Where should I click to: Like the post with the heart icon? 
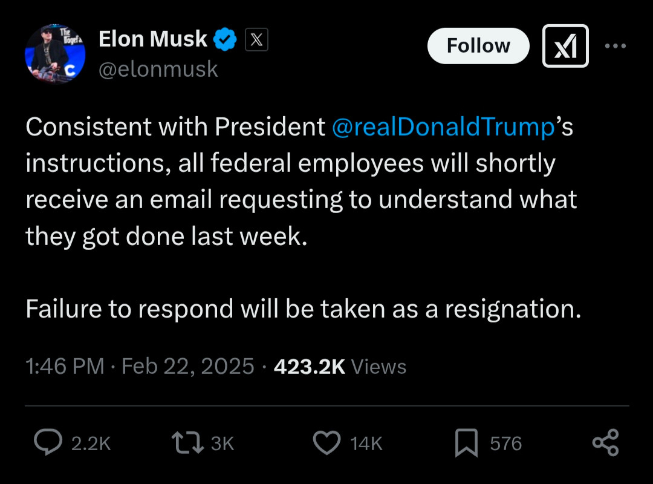tap(326, 442)
